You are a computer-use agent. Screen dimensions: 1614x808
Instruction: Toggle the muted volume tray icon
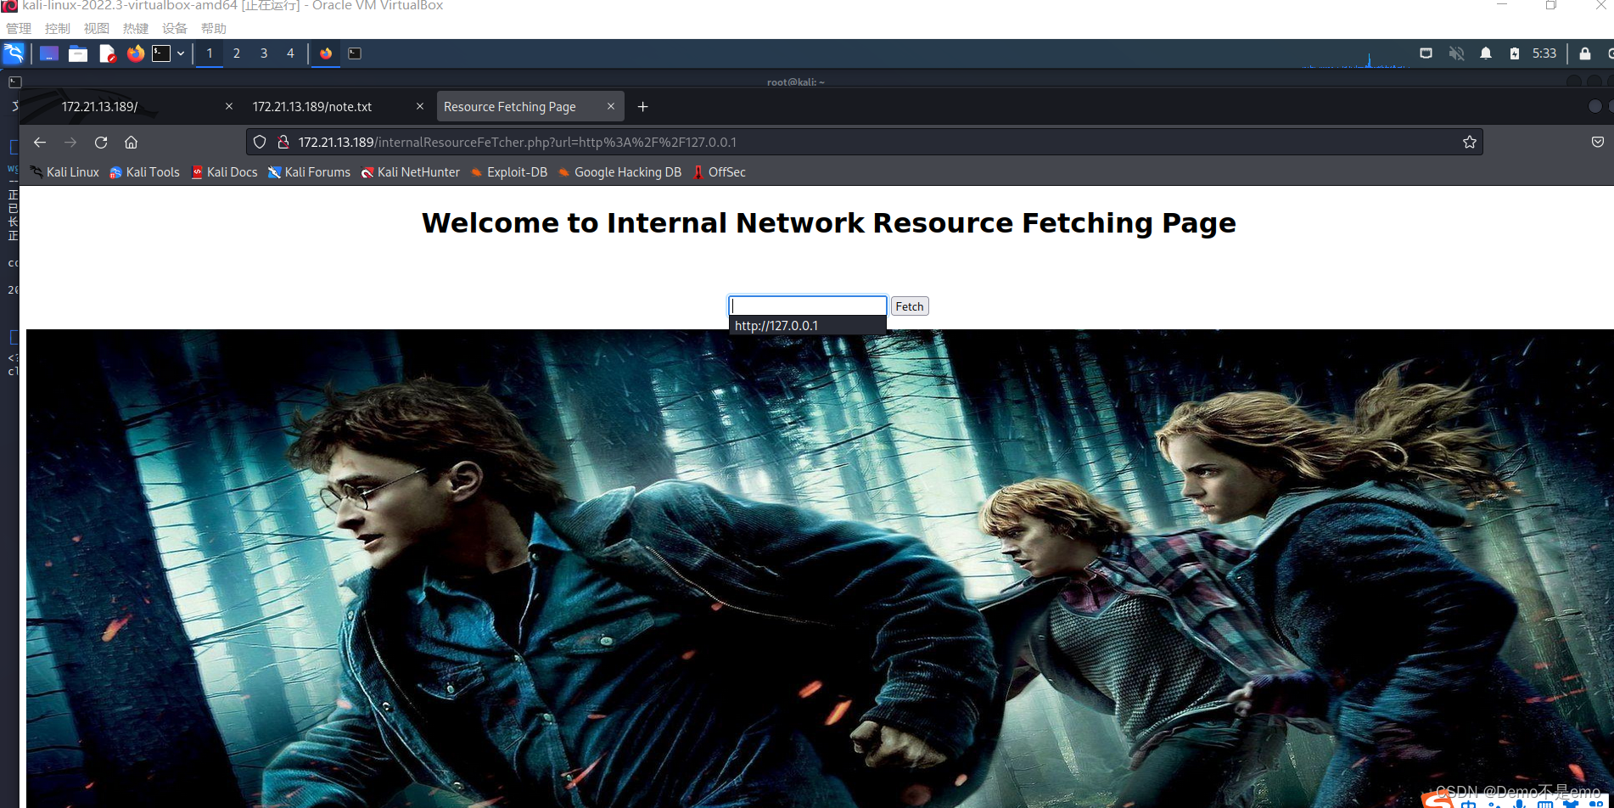[x=1456, y=53]
